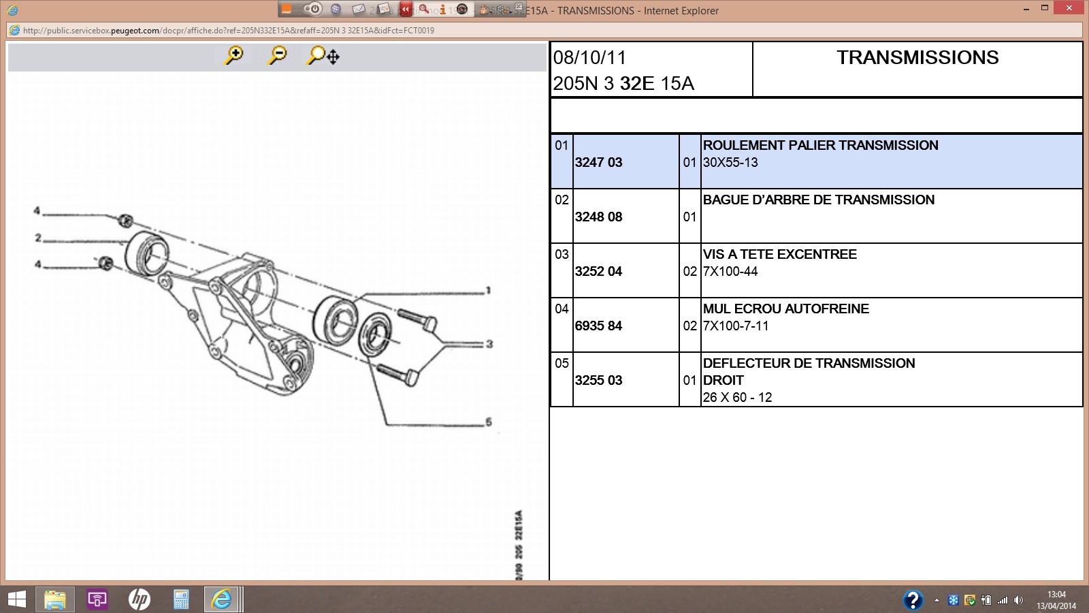
Task: Click the globe icon in Orange toolbar
Action: point(336,9)
